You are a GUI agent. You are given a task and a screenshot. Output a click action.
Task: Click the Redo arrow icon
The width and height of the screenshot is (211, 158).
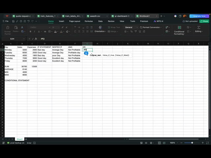pos(32,21)
